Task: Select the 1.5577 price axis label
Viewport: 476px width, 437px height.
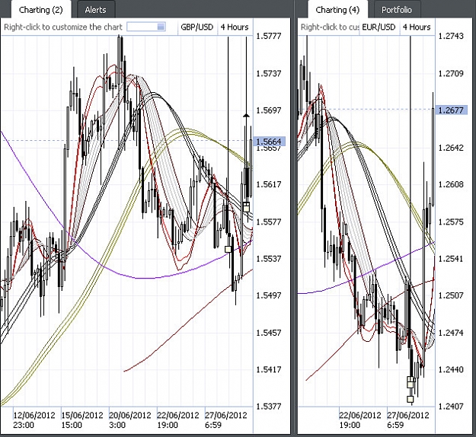Action: 269,222
